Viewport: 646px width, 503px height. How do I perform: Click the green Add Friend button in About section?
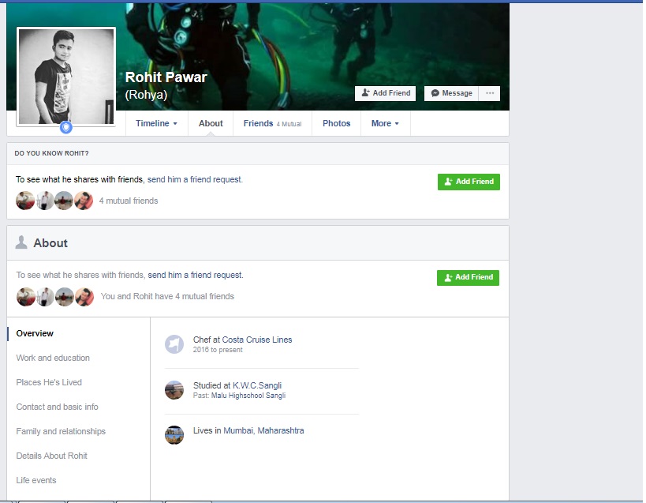click(x=468, y=277)
